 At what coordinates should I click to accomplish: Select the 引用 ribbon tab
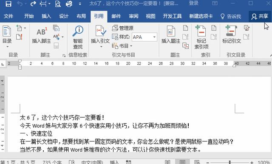coord(99,16)
